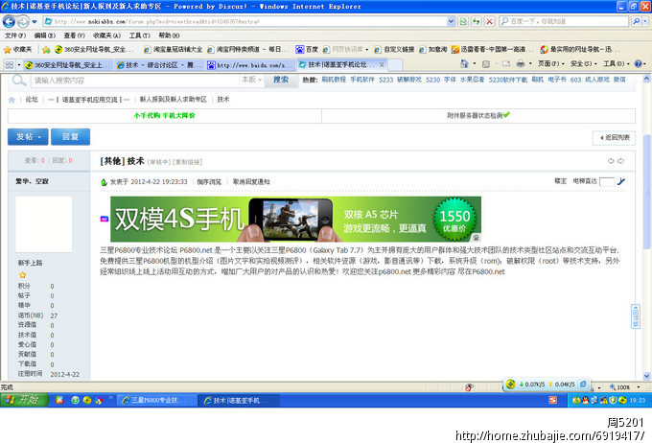The image size is (652, 443).
Task: Click the 电梯直达 jump-to-floor go icon
Action: tap(621, 180)
